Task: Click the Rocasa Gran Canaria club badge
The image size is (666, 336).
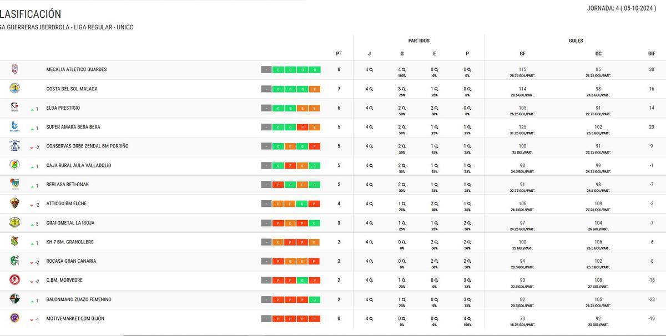Action: (x=15, y=261)
